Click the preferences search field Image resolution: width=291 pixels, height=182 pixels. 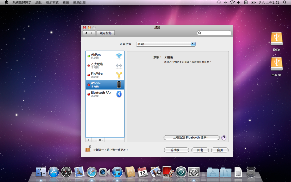point(214,33)
